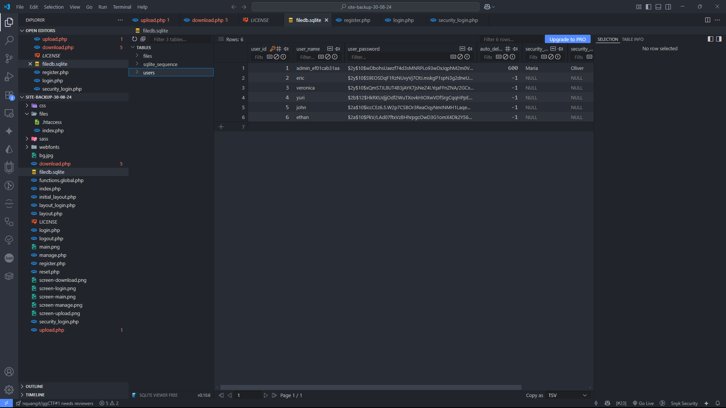This screenshot has height=408, width=726.
Task: Click the refresh tables icon
Action: (135, 39)
